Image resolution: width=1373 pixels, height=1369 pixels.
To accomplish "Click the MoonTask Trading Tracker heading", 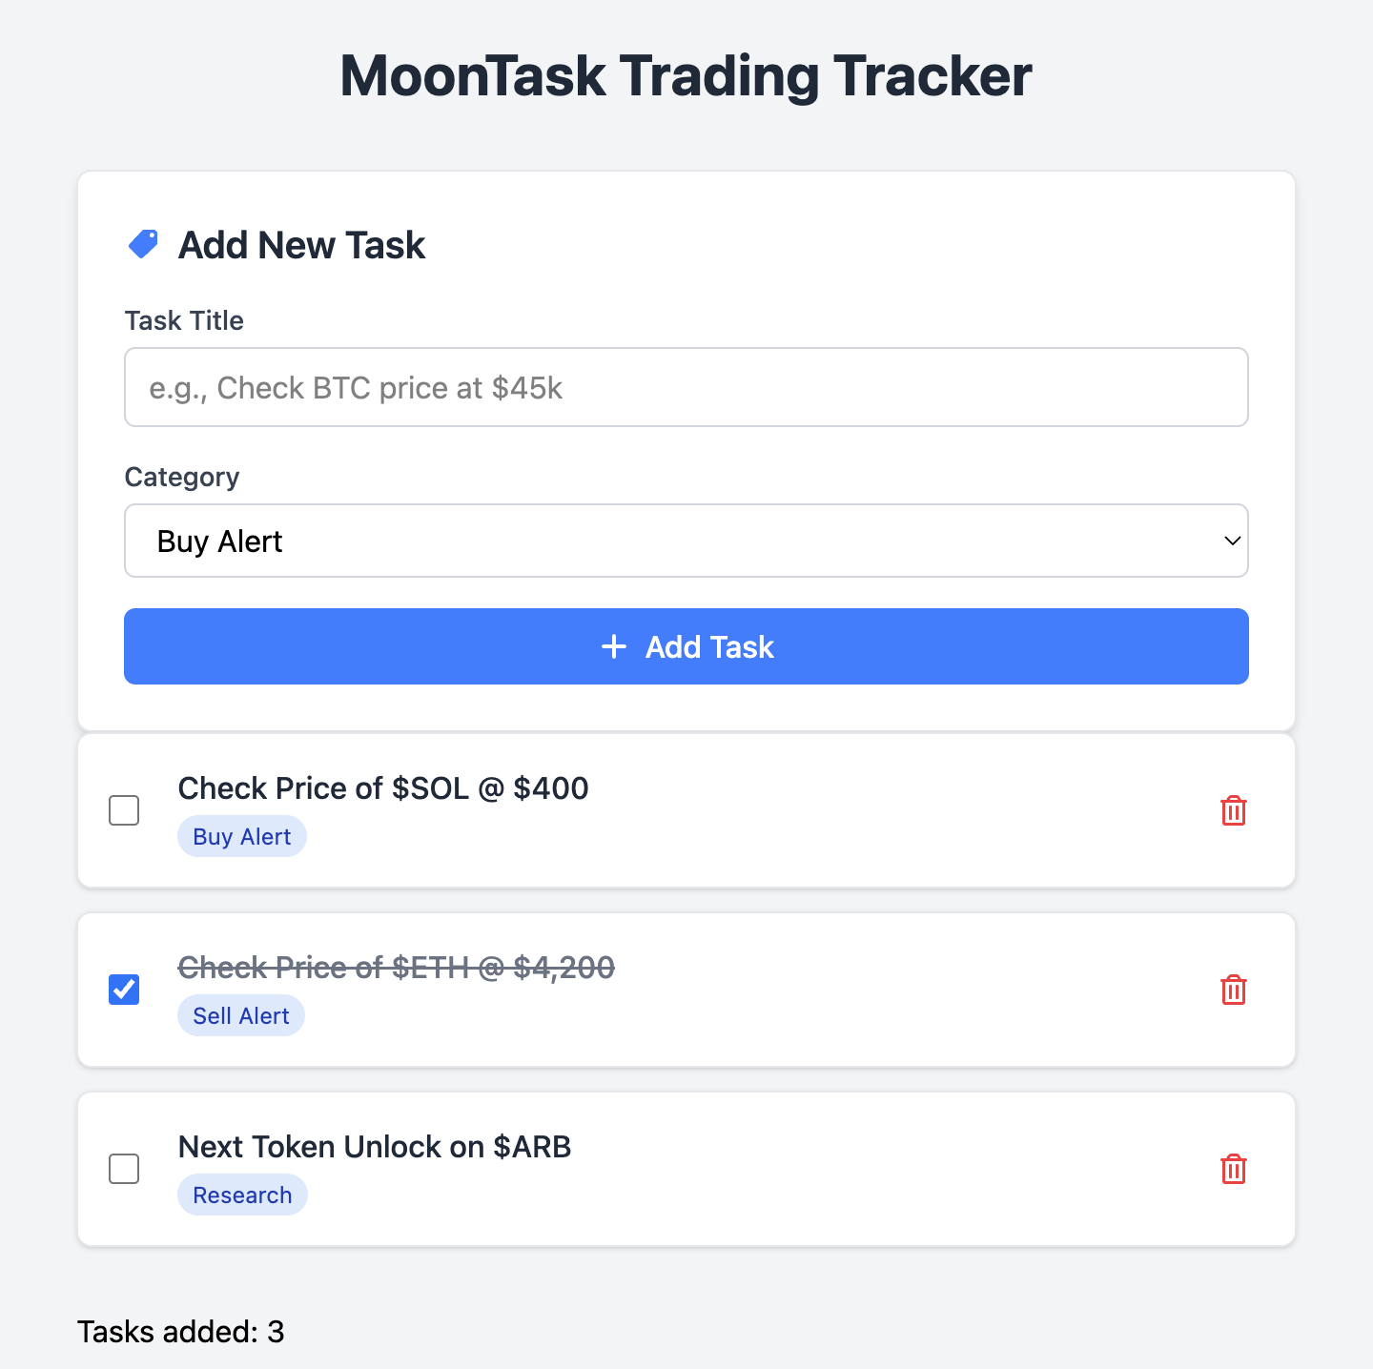I will (686, 75).
